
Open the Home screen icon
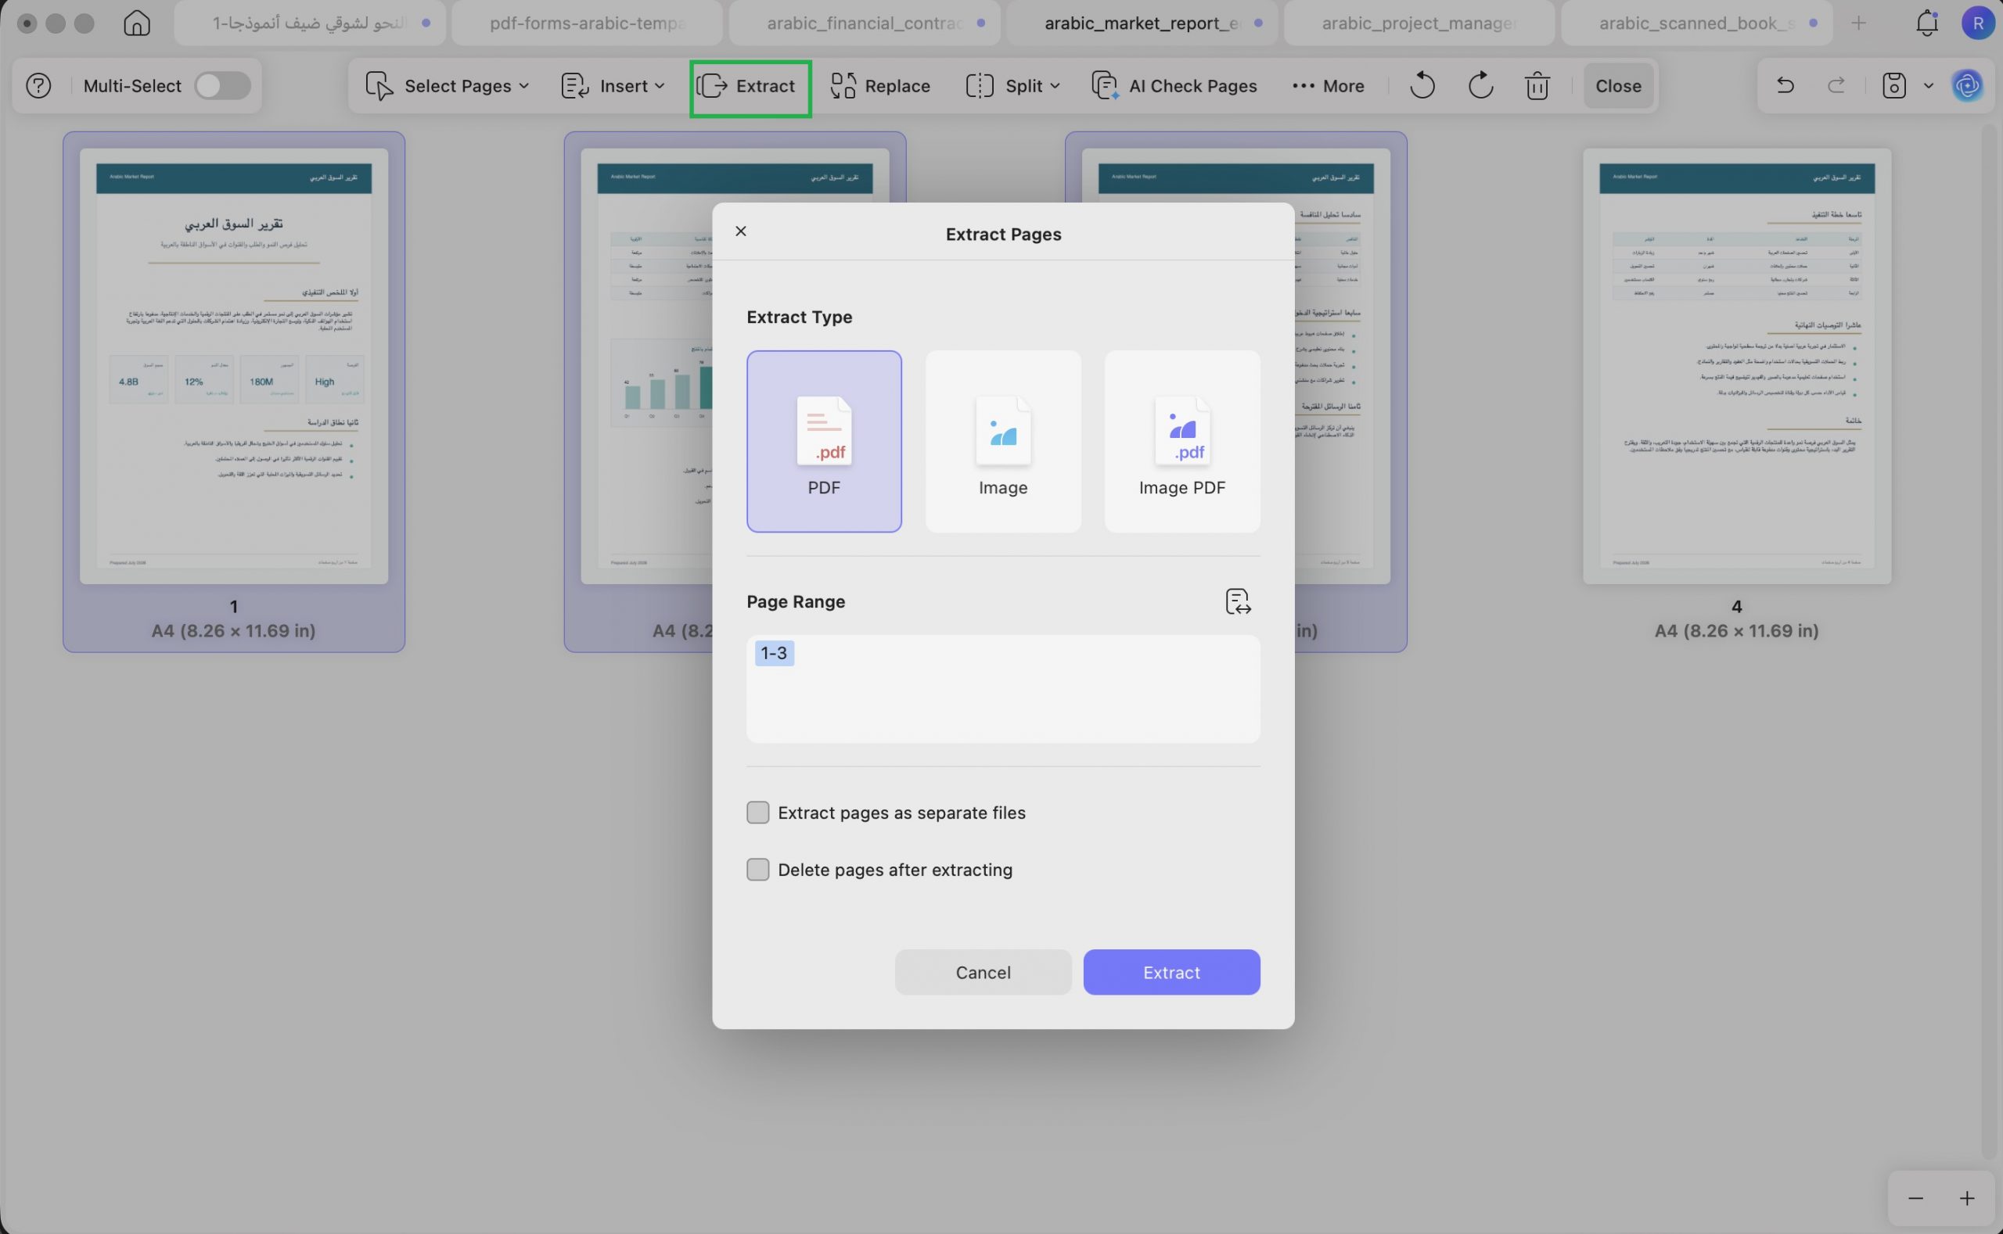[x=136, y=23]
